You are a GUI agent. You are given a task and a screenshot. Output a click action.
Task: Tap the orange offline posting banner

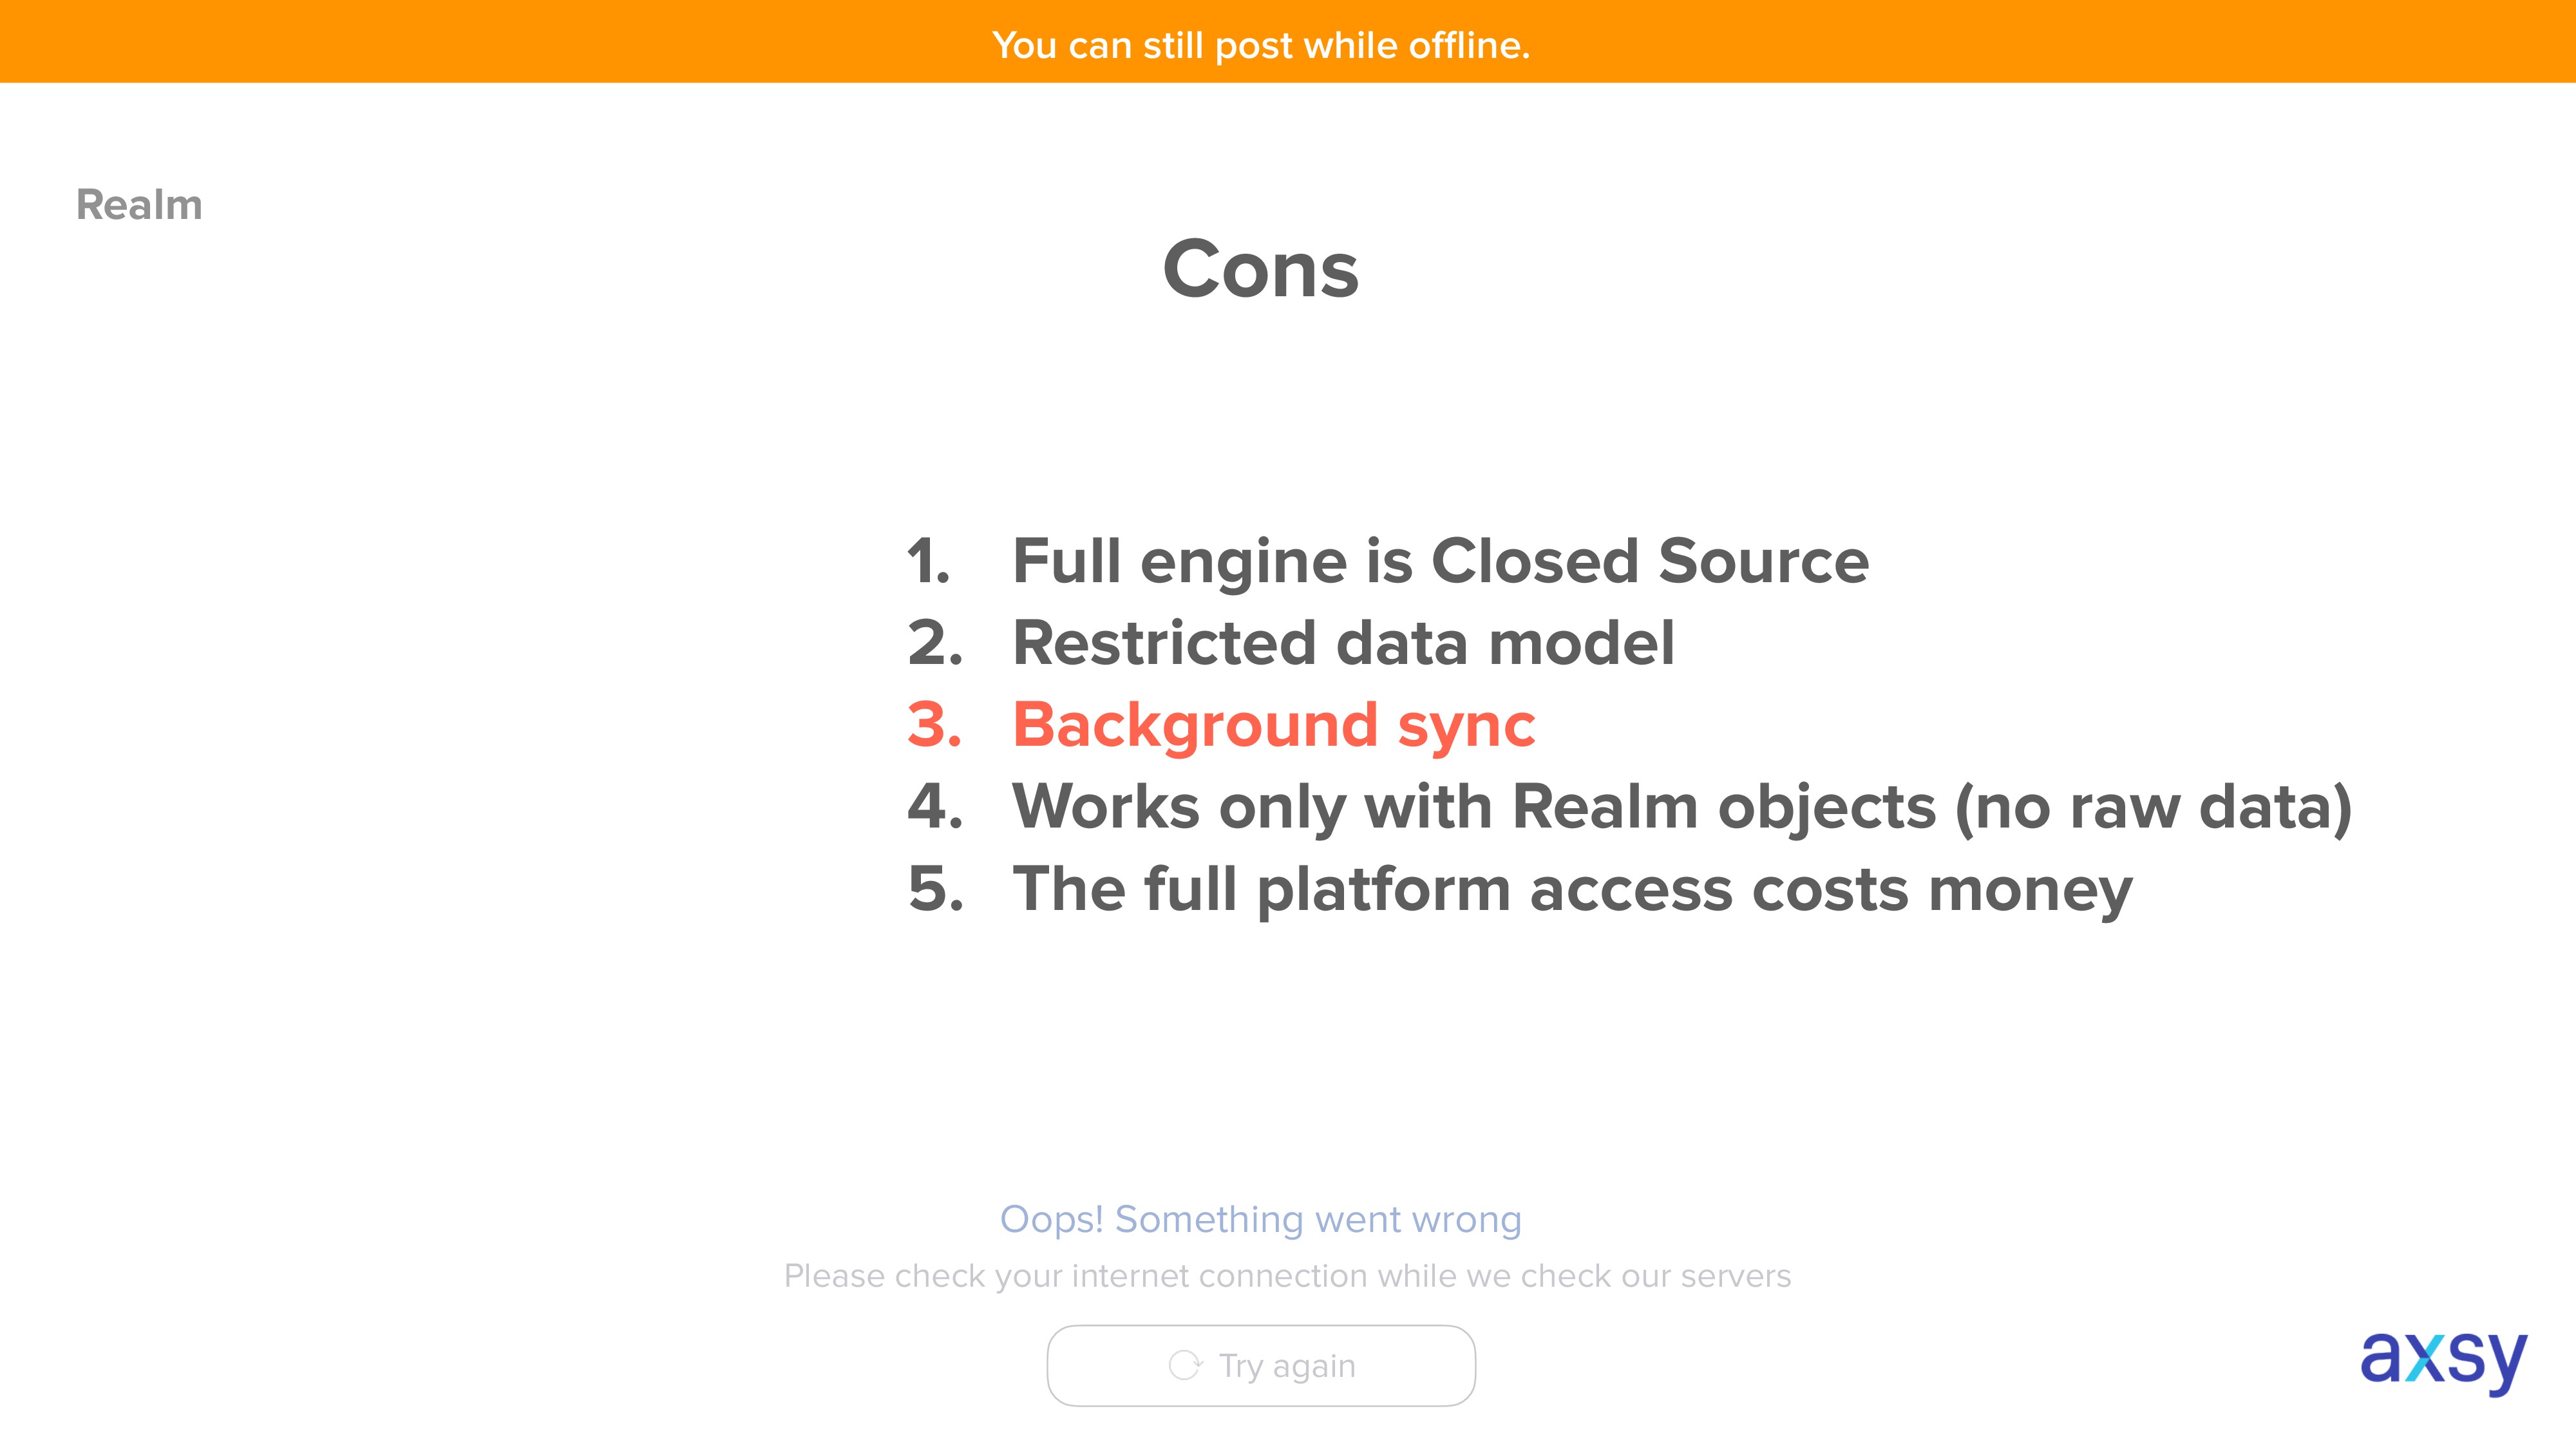tap(1288, 41)
